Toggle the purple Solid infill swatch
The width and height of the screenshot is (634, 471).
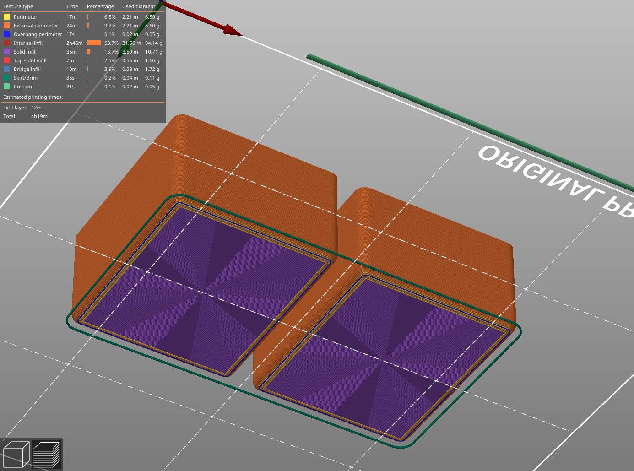(x=6, y=52)
